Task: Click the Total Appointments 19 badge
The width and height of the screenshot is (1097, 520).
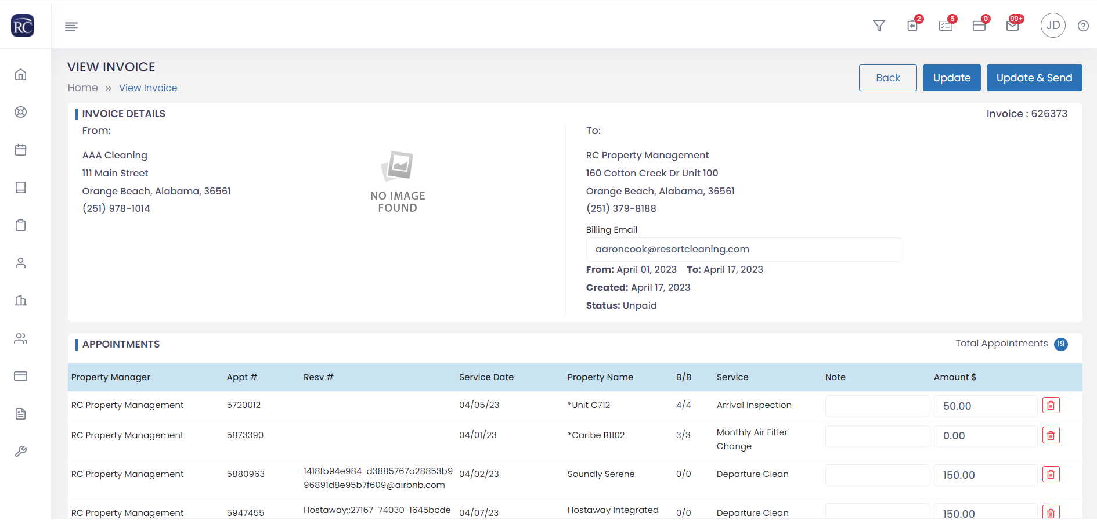Action: point(1060,344)
